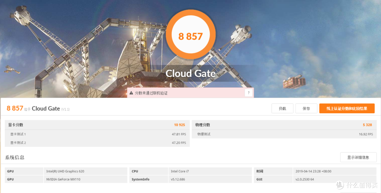Click the 显示详细信息 button
Image resolution: width=381 pixels, height=193 pixels.
tap(358, 157)
